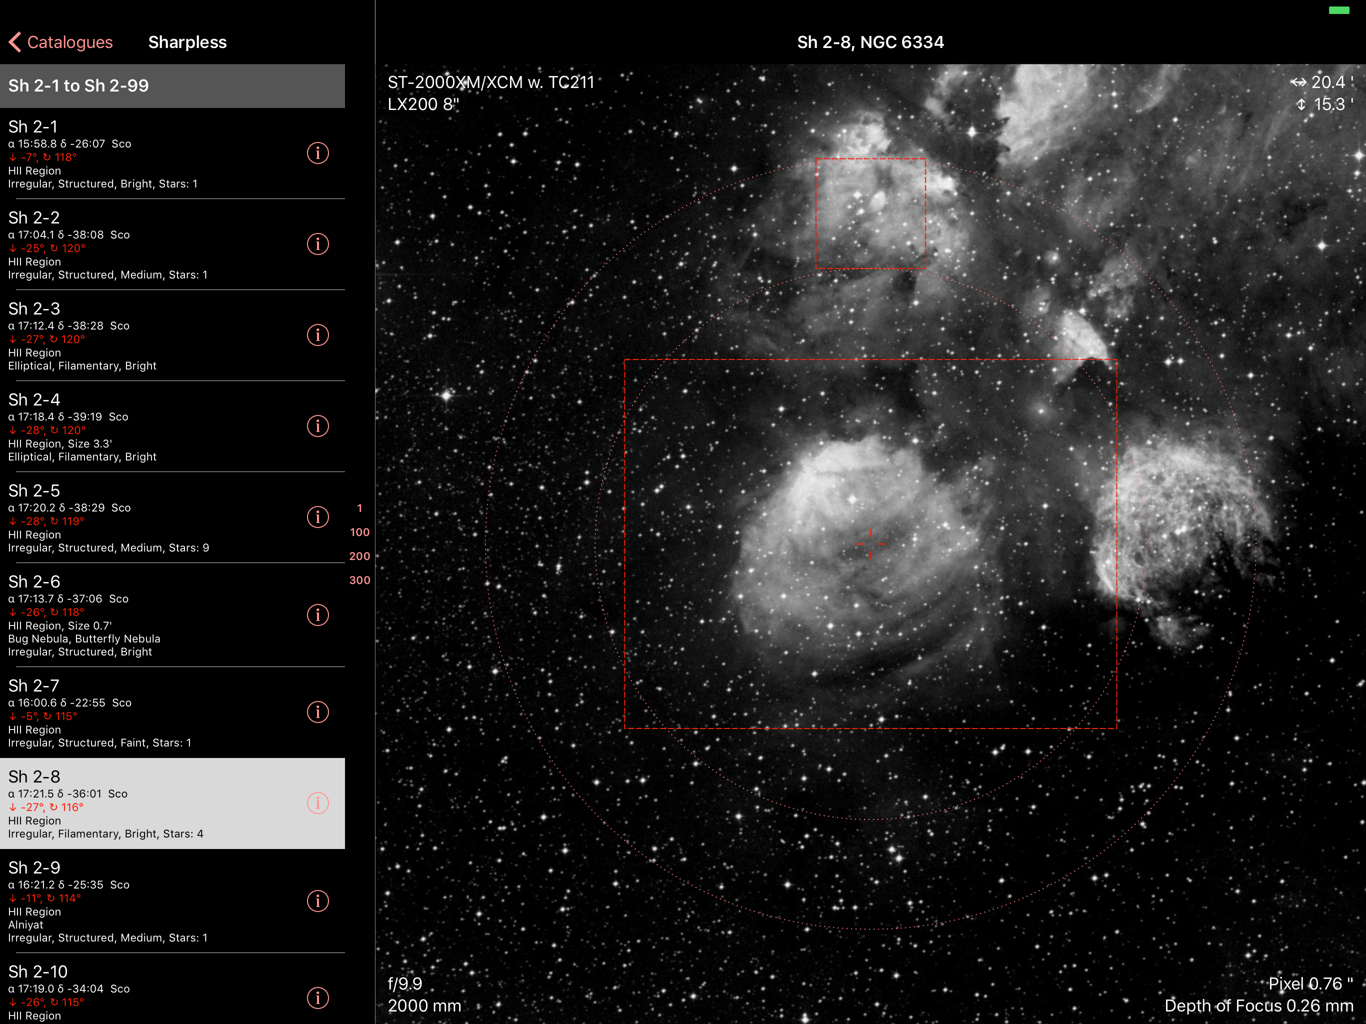Open info for Sh 2-1
Viewport: 1366px width, 1024px height.
point(317,152)
